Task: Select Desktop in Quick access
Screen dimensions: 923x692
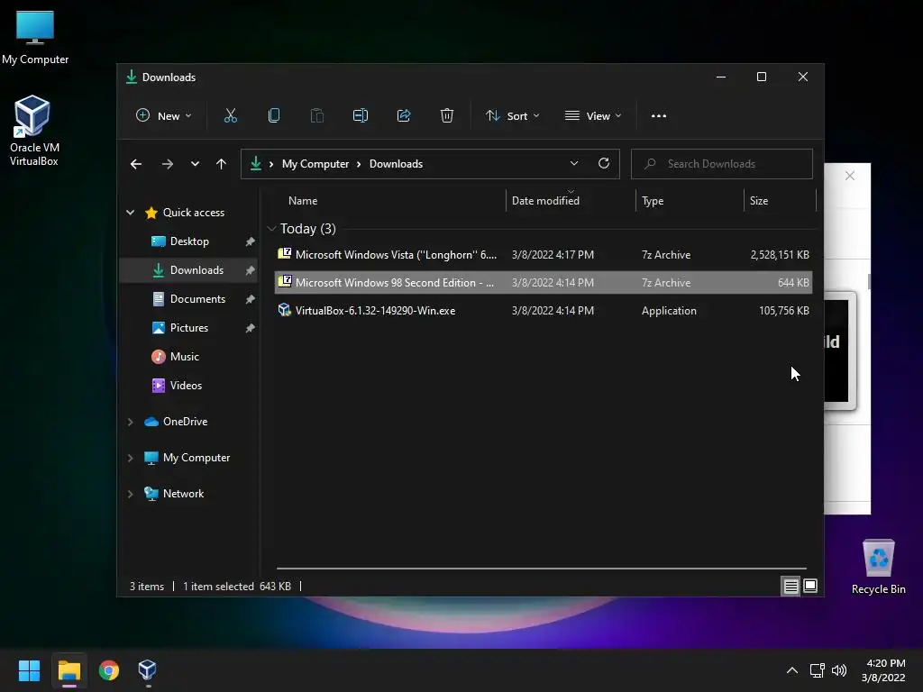Action: (188, 241)
